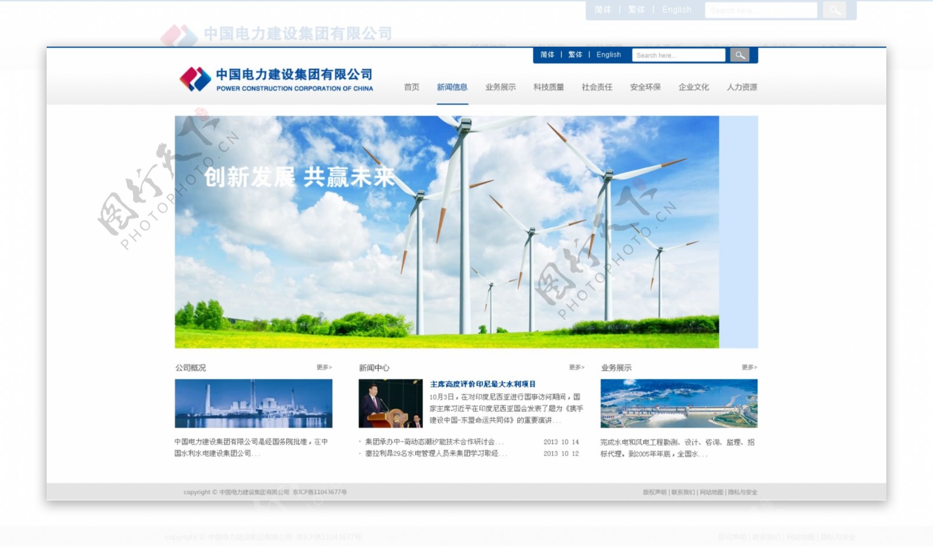Open news item 塞拉利昂29名水电管理人员来集团学习取经
933x547 pixels.
(x=436, y=454)
